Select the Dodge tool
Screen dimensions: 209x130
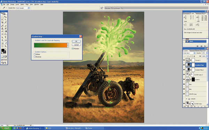(x=6, y=34)
